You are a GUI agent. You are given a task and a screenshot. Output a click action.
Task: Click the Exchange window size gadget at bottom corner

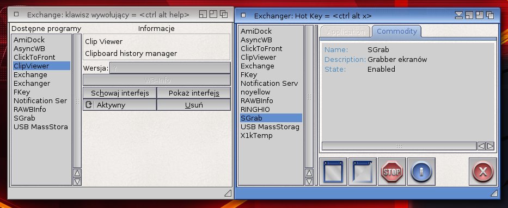coord(228,193)
